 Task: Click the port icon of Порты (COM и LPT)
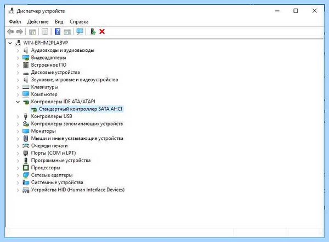click(x=26, y=153)
